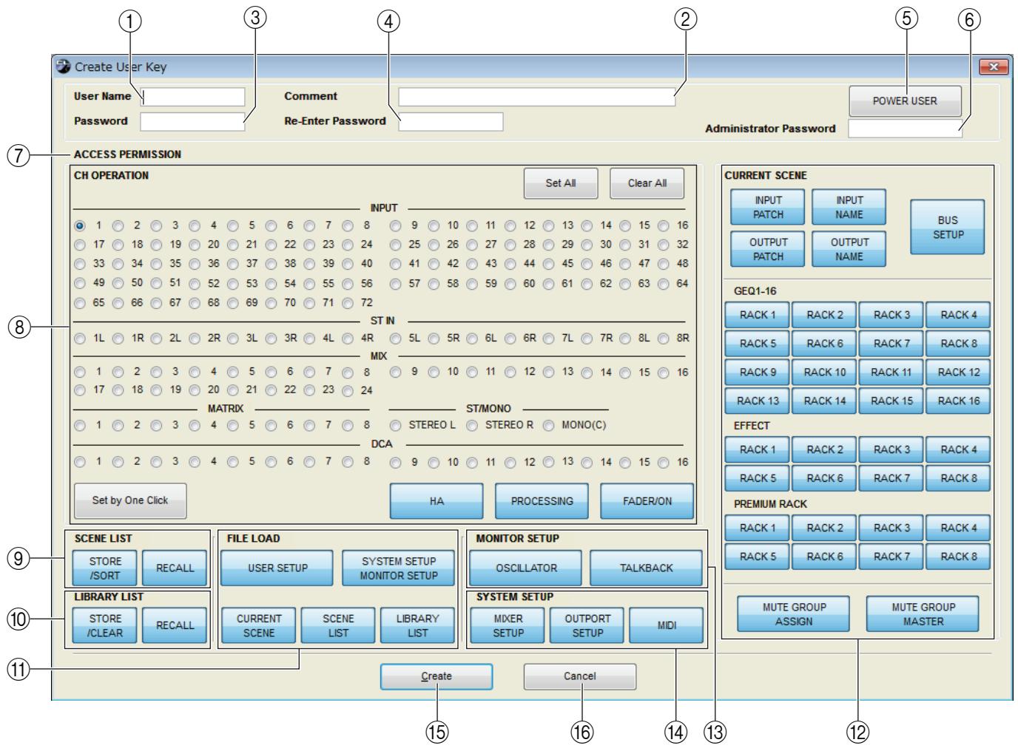
Task: Toggle the OSCILLATOR button
Action: tap(526, 568)
